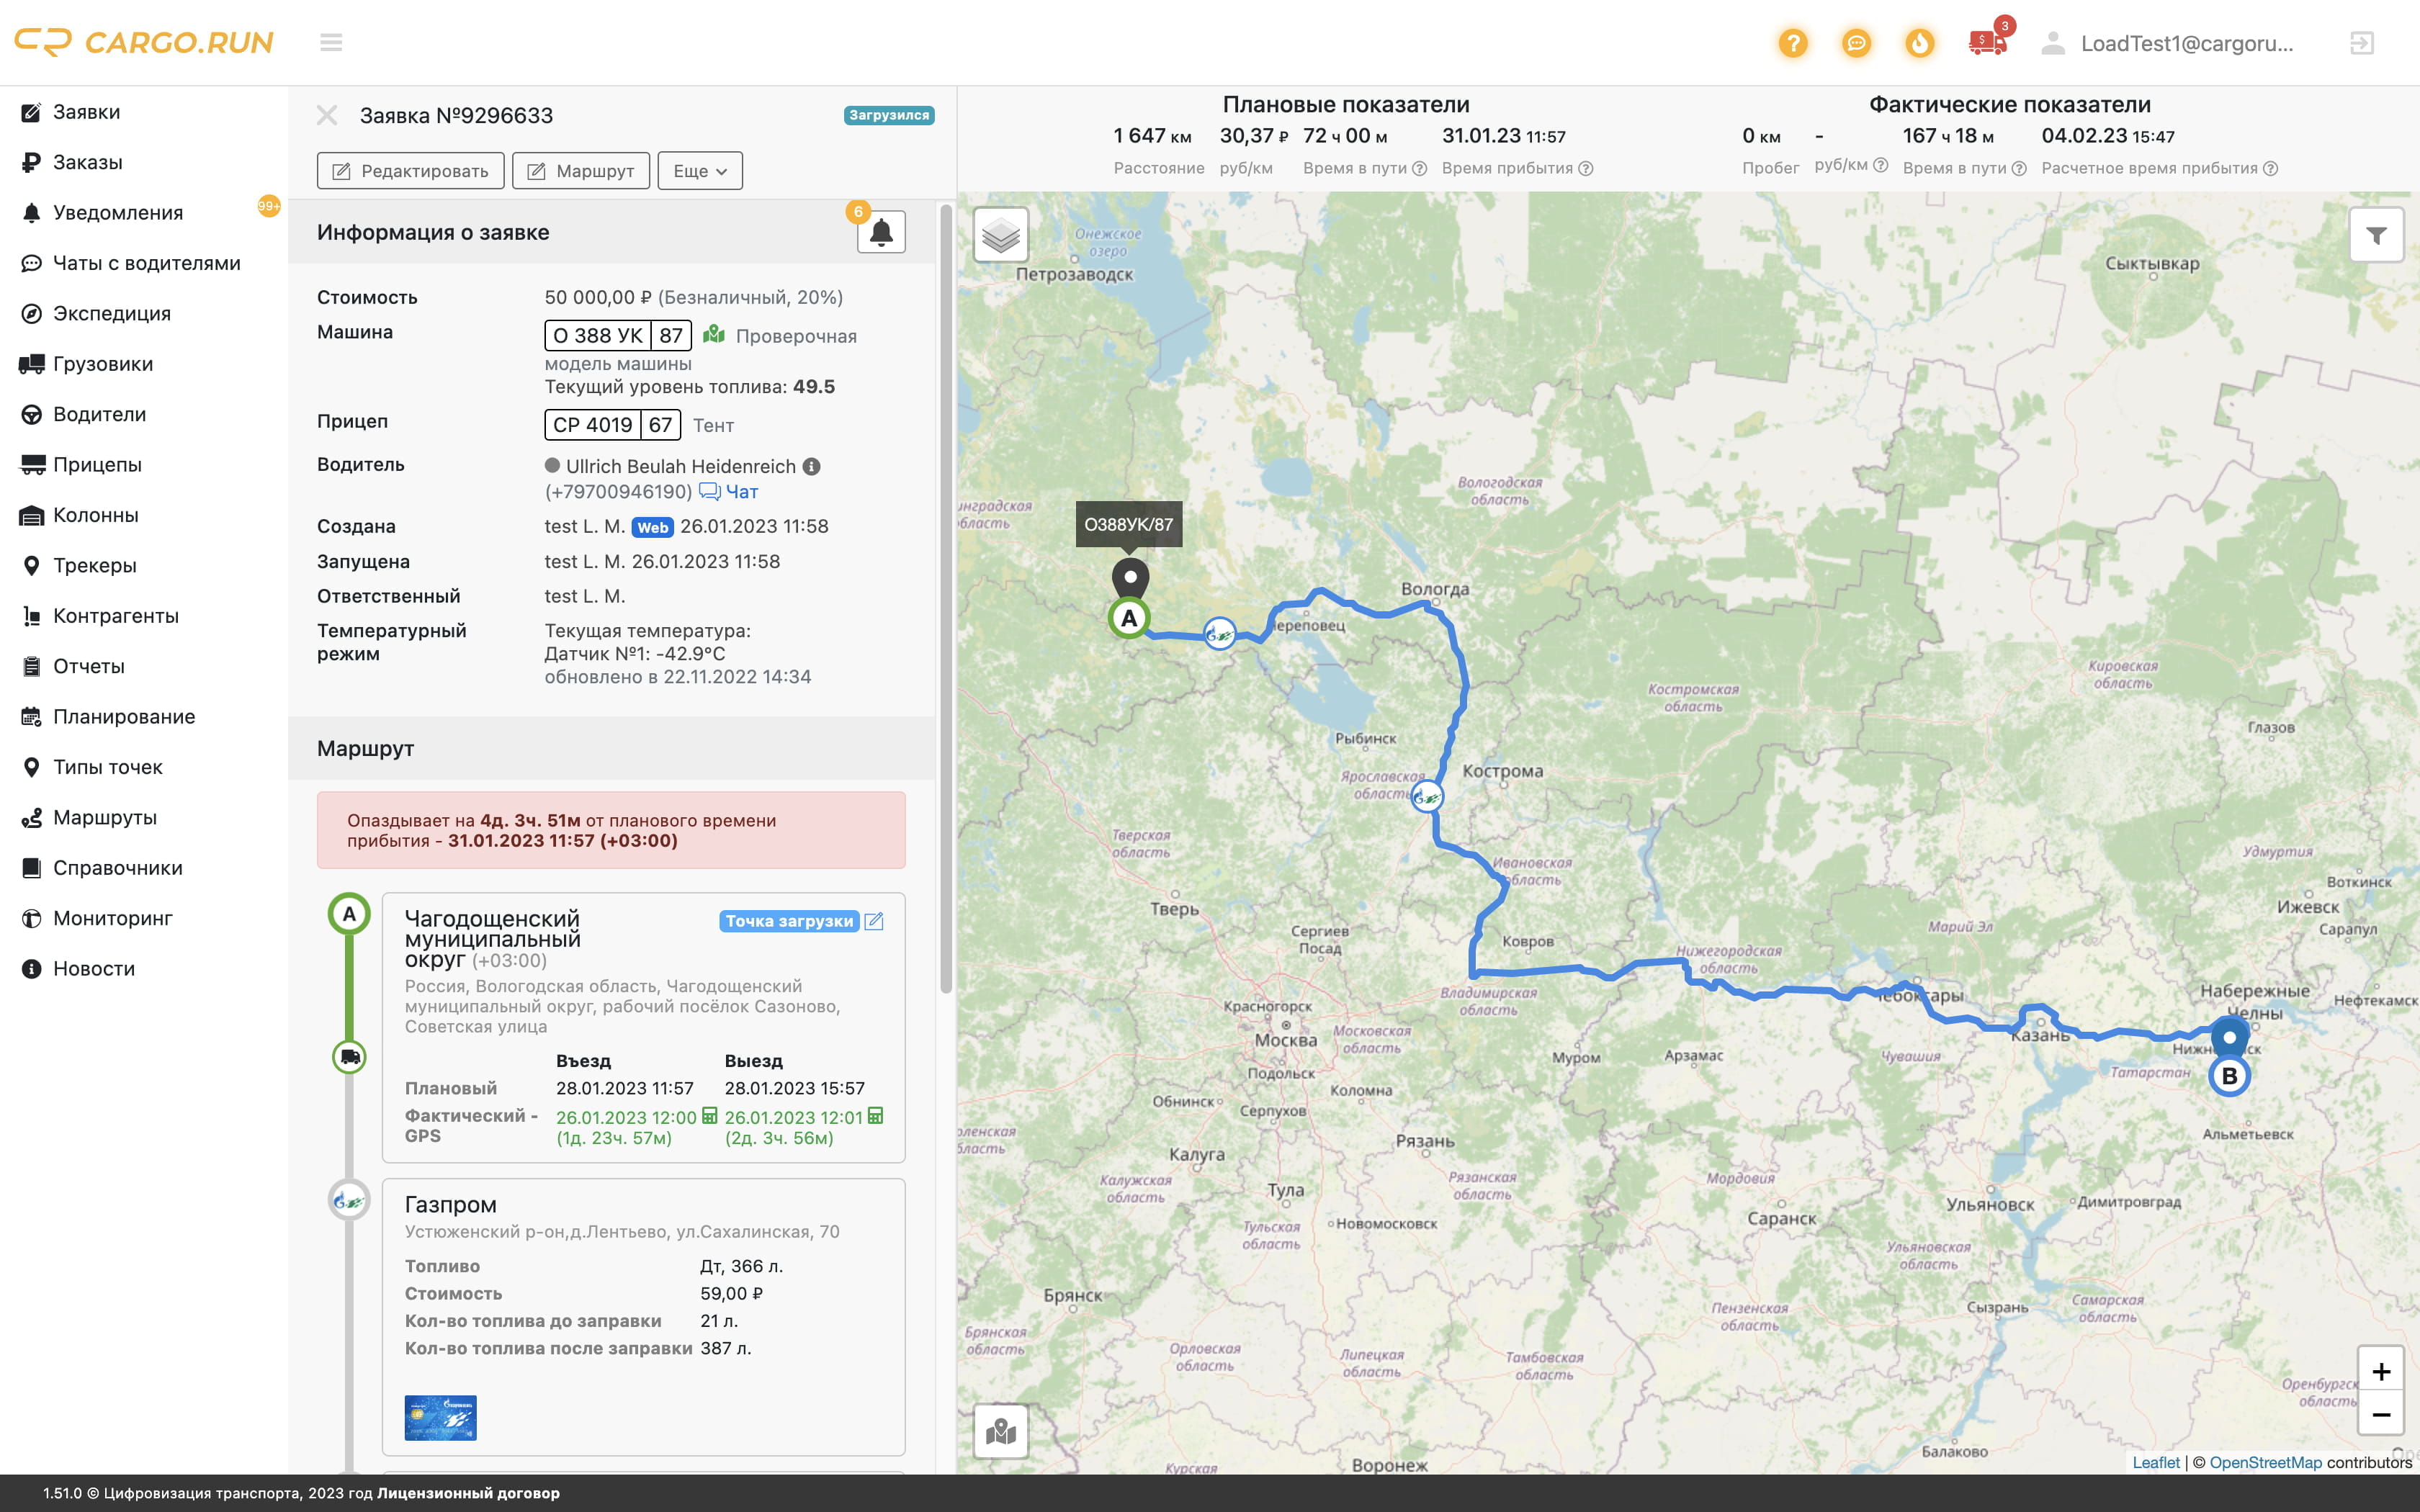Open user account LoadTest1@cargoru...
Viewport: 2420px width, 1512px height.
2168,43
